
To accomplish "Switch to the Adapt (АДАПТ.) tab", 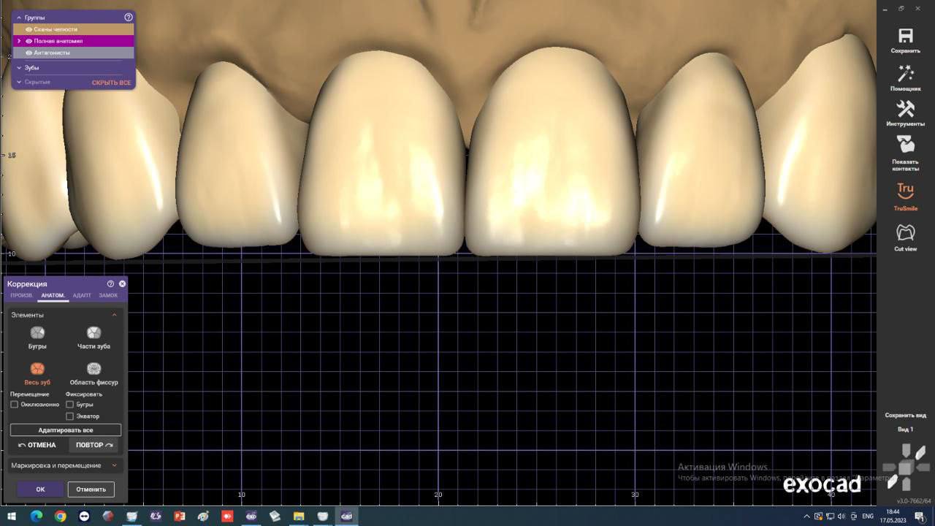I will (82, 295).
